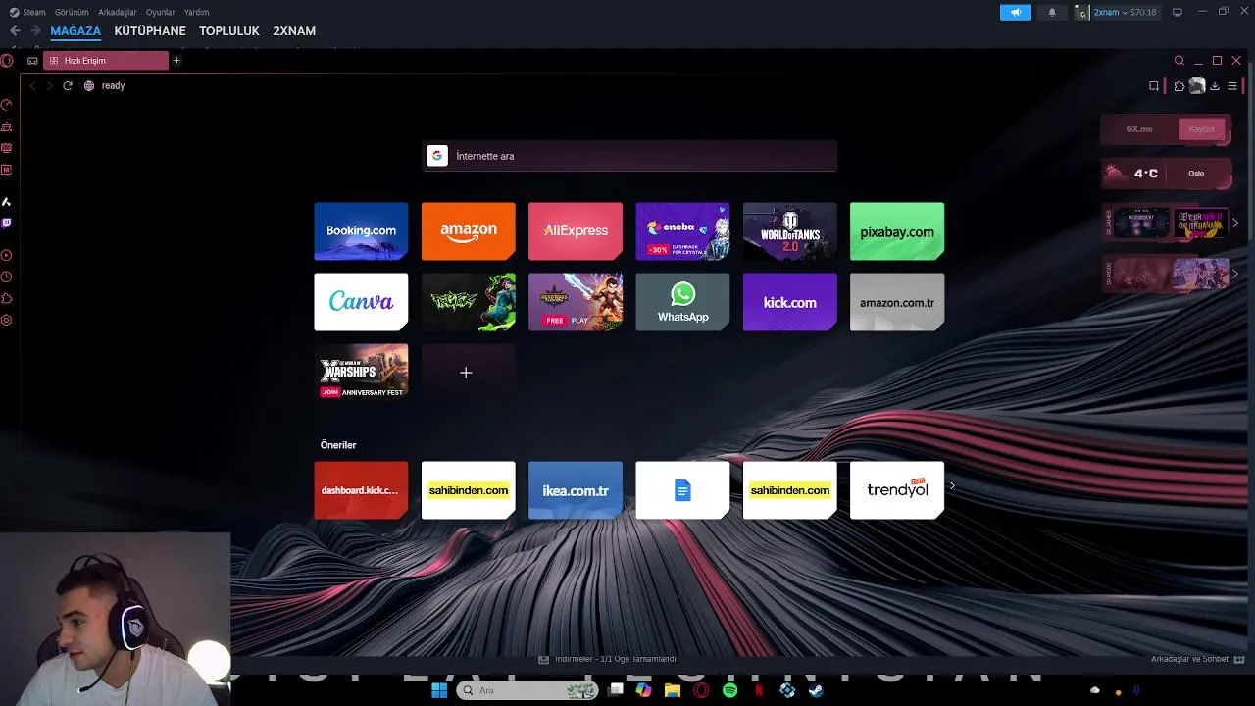Expand the GX Mods carousel arrow

click(1235, 274)
